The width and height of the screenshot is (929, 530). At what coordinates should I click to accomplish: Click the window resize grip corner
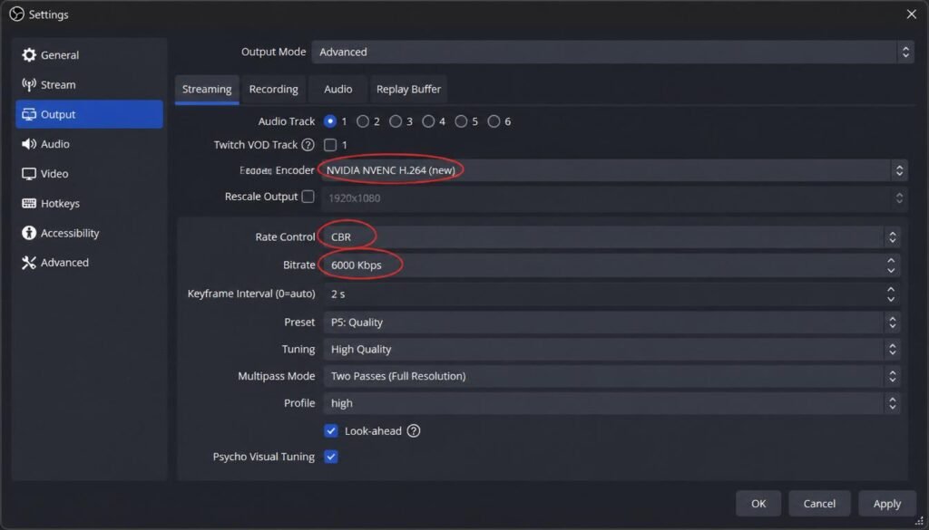(920, 521)
